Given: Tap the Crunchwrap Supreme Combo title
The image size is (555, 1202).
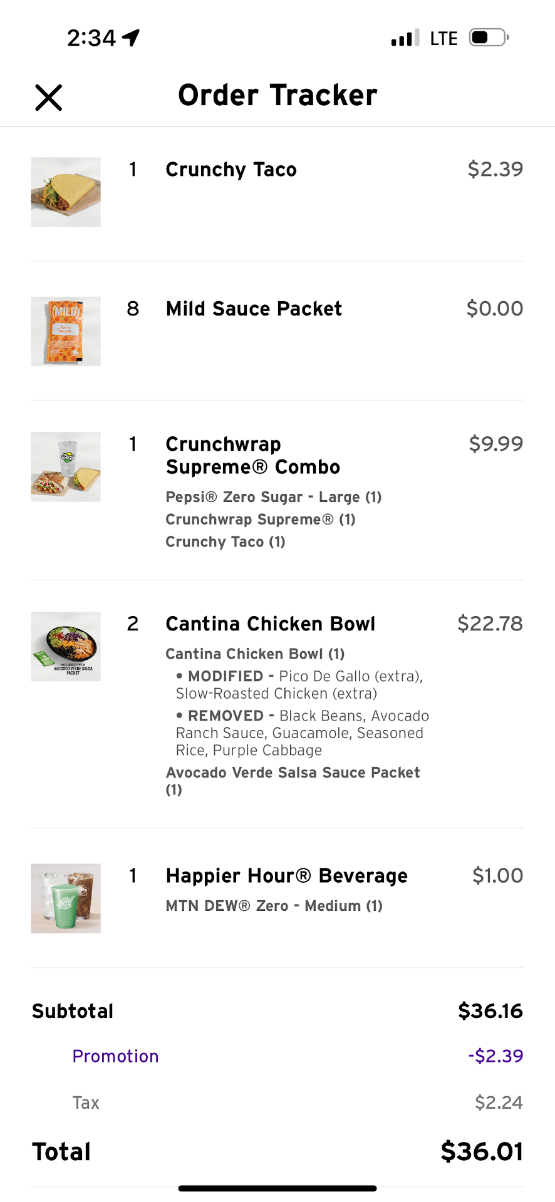Looking at the screenshot, I should point(252,455).
